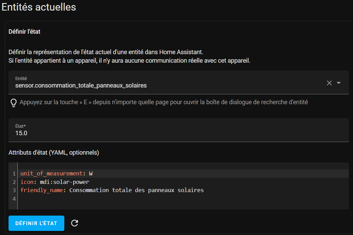
Task: Focus the Entité field showing sensor.consommation_totale_panneaux_solaires
Action: click(166, 82)
